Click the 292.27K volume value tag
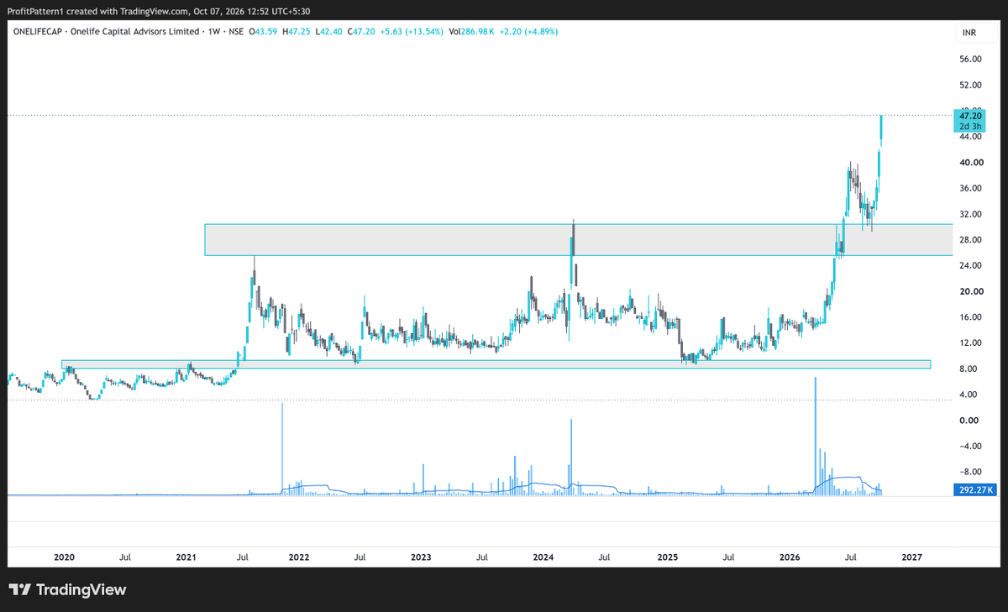 tap(976, 489)
